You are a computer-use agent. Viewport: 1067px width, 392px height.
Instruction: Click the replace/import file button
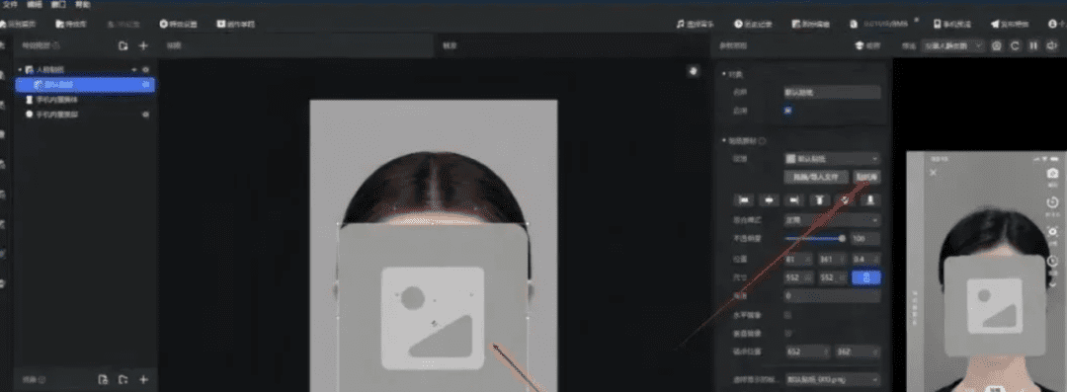coord(816,177)
